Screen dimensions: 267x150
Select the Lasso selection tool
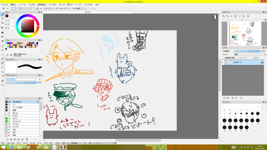pos(2,50)
